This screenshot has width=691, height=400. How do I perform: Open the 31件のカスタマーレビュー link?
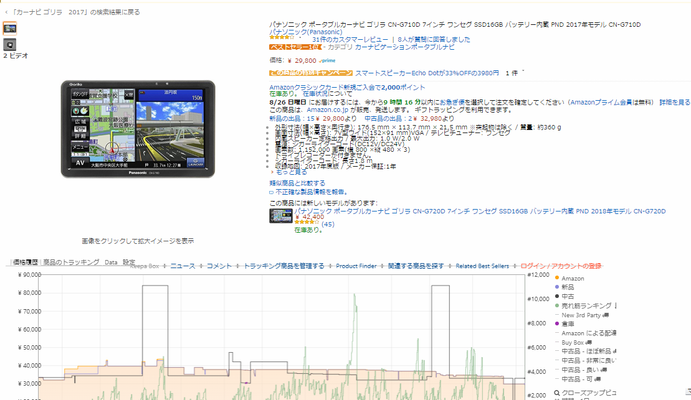point(350,39)
